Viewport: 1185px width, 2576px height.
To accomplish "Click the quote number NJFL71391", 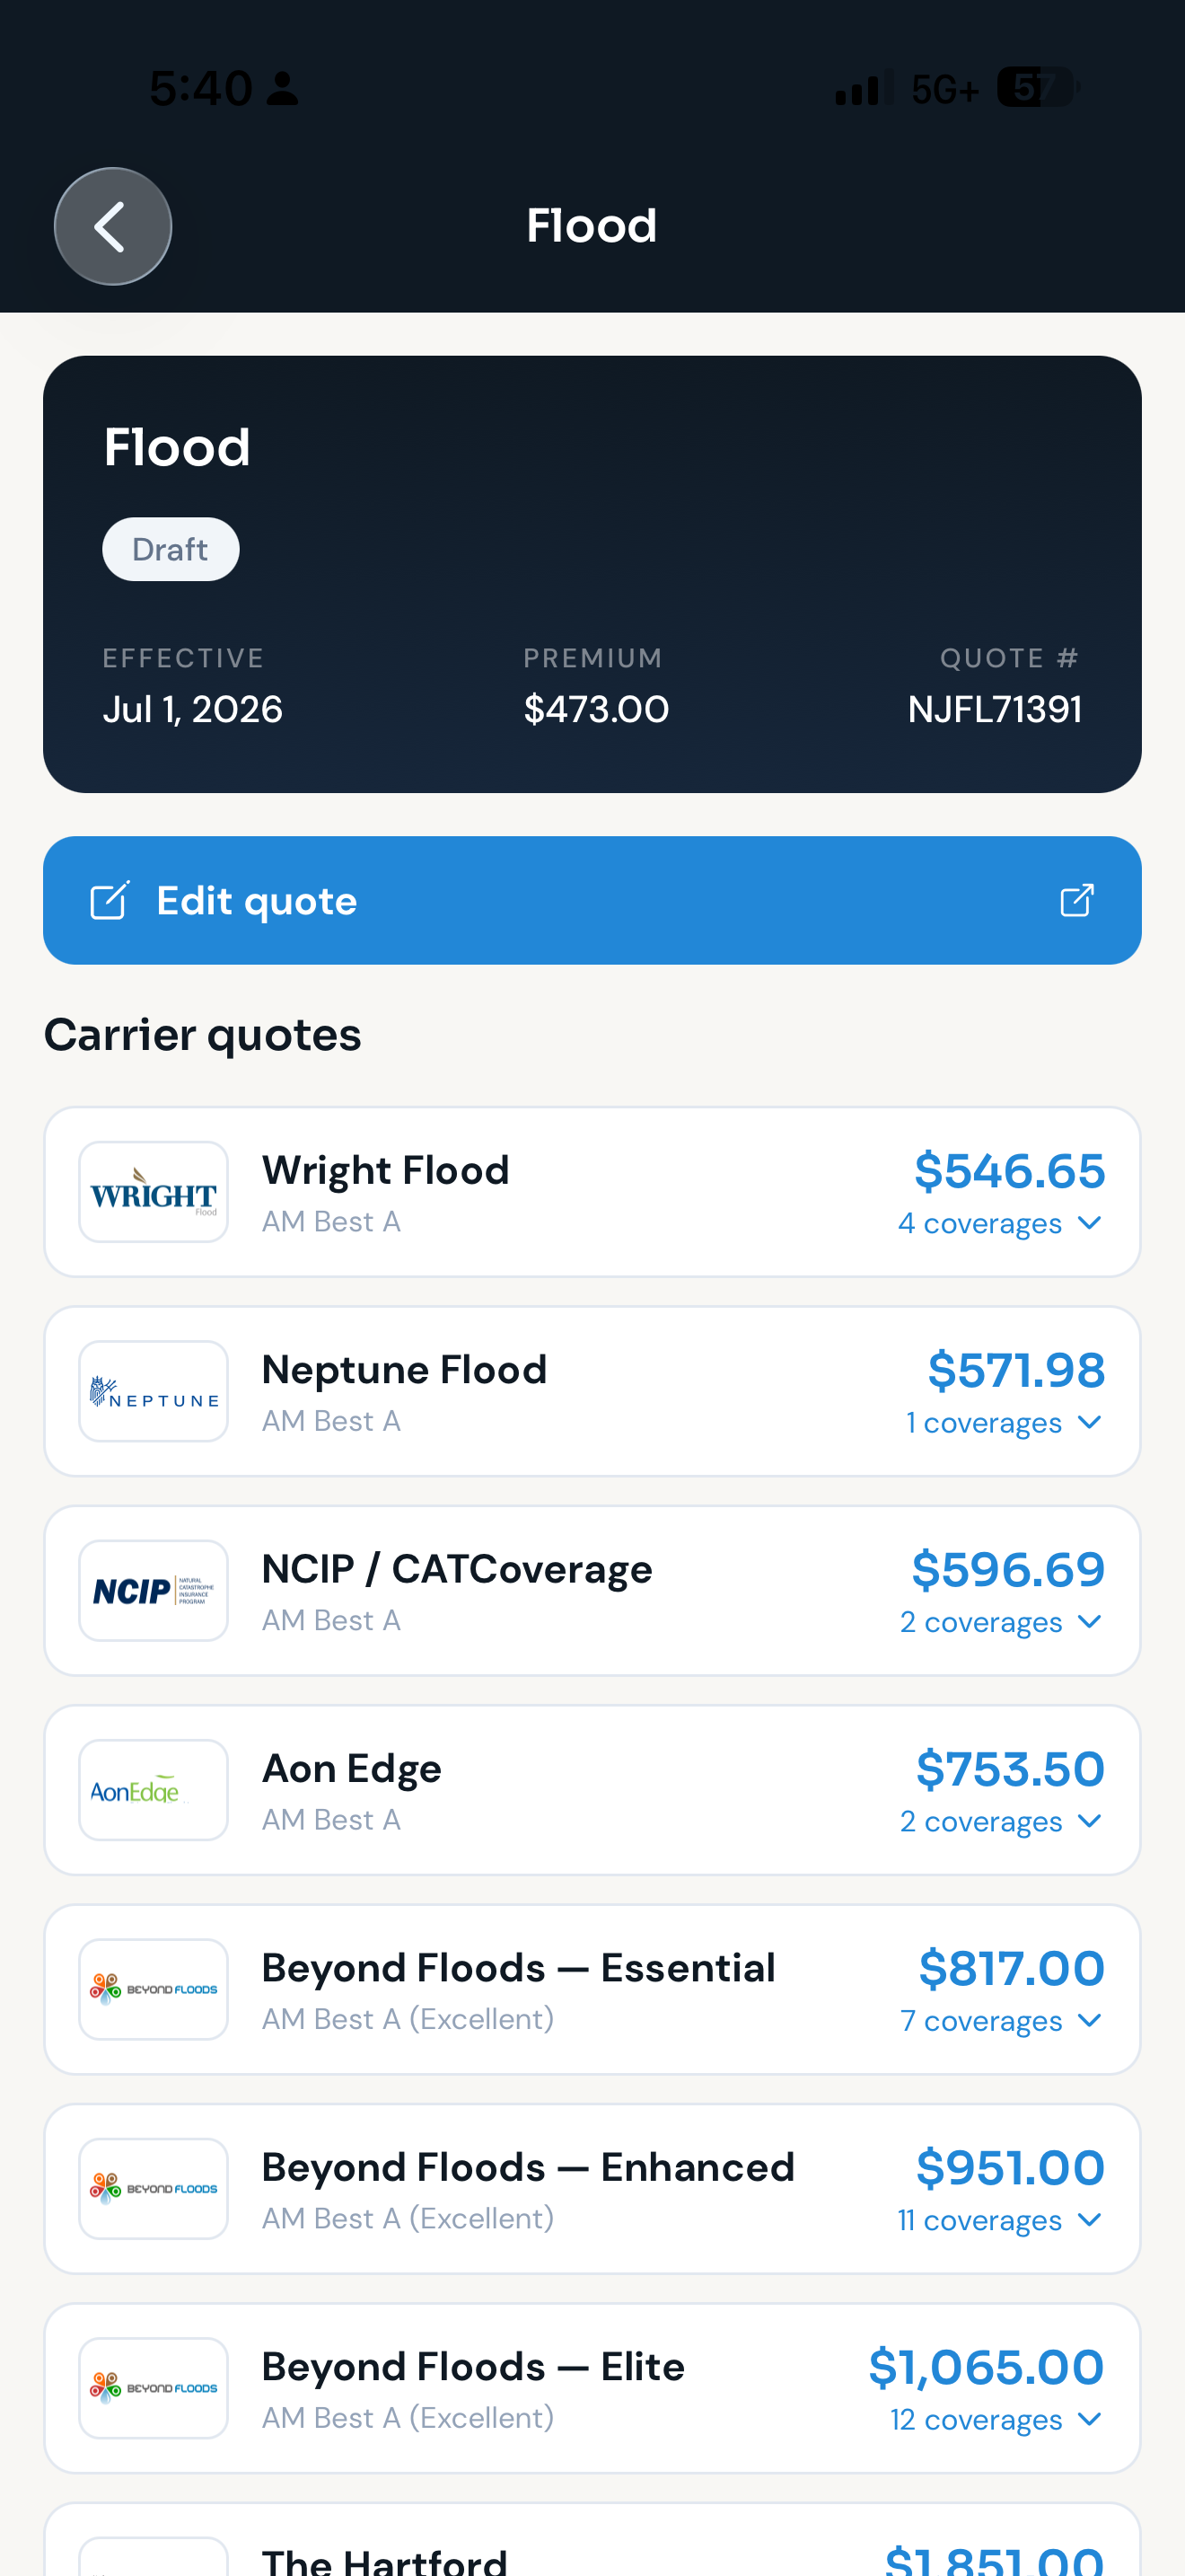I will (996, 709).
